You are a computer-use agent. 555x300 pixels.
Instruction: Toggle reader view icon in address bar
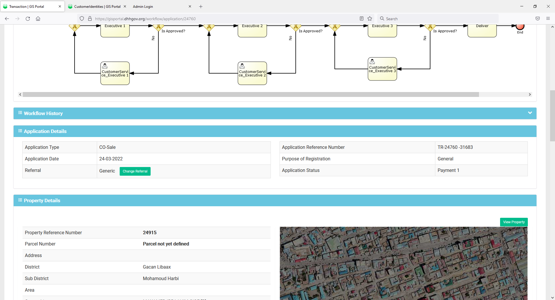[361, 19]
